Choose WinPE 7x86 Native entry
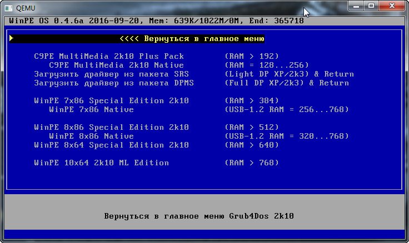 pos(91,110)
